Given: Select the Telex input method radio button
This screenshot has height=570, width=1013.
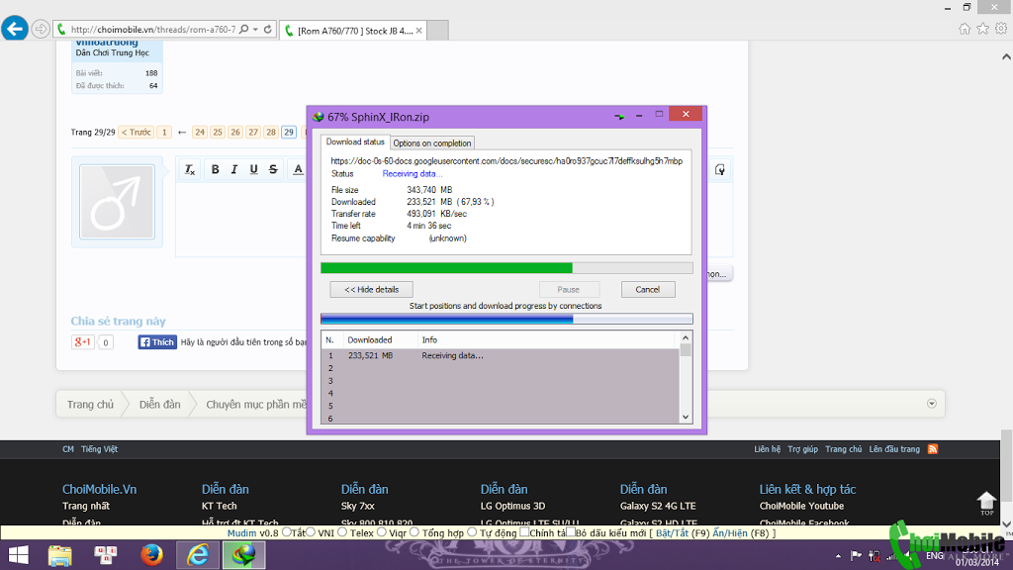Looking at the screenshot, I should coord(343,531).
